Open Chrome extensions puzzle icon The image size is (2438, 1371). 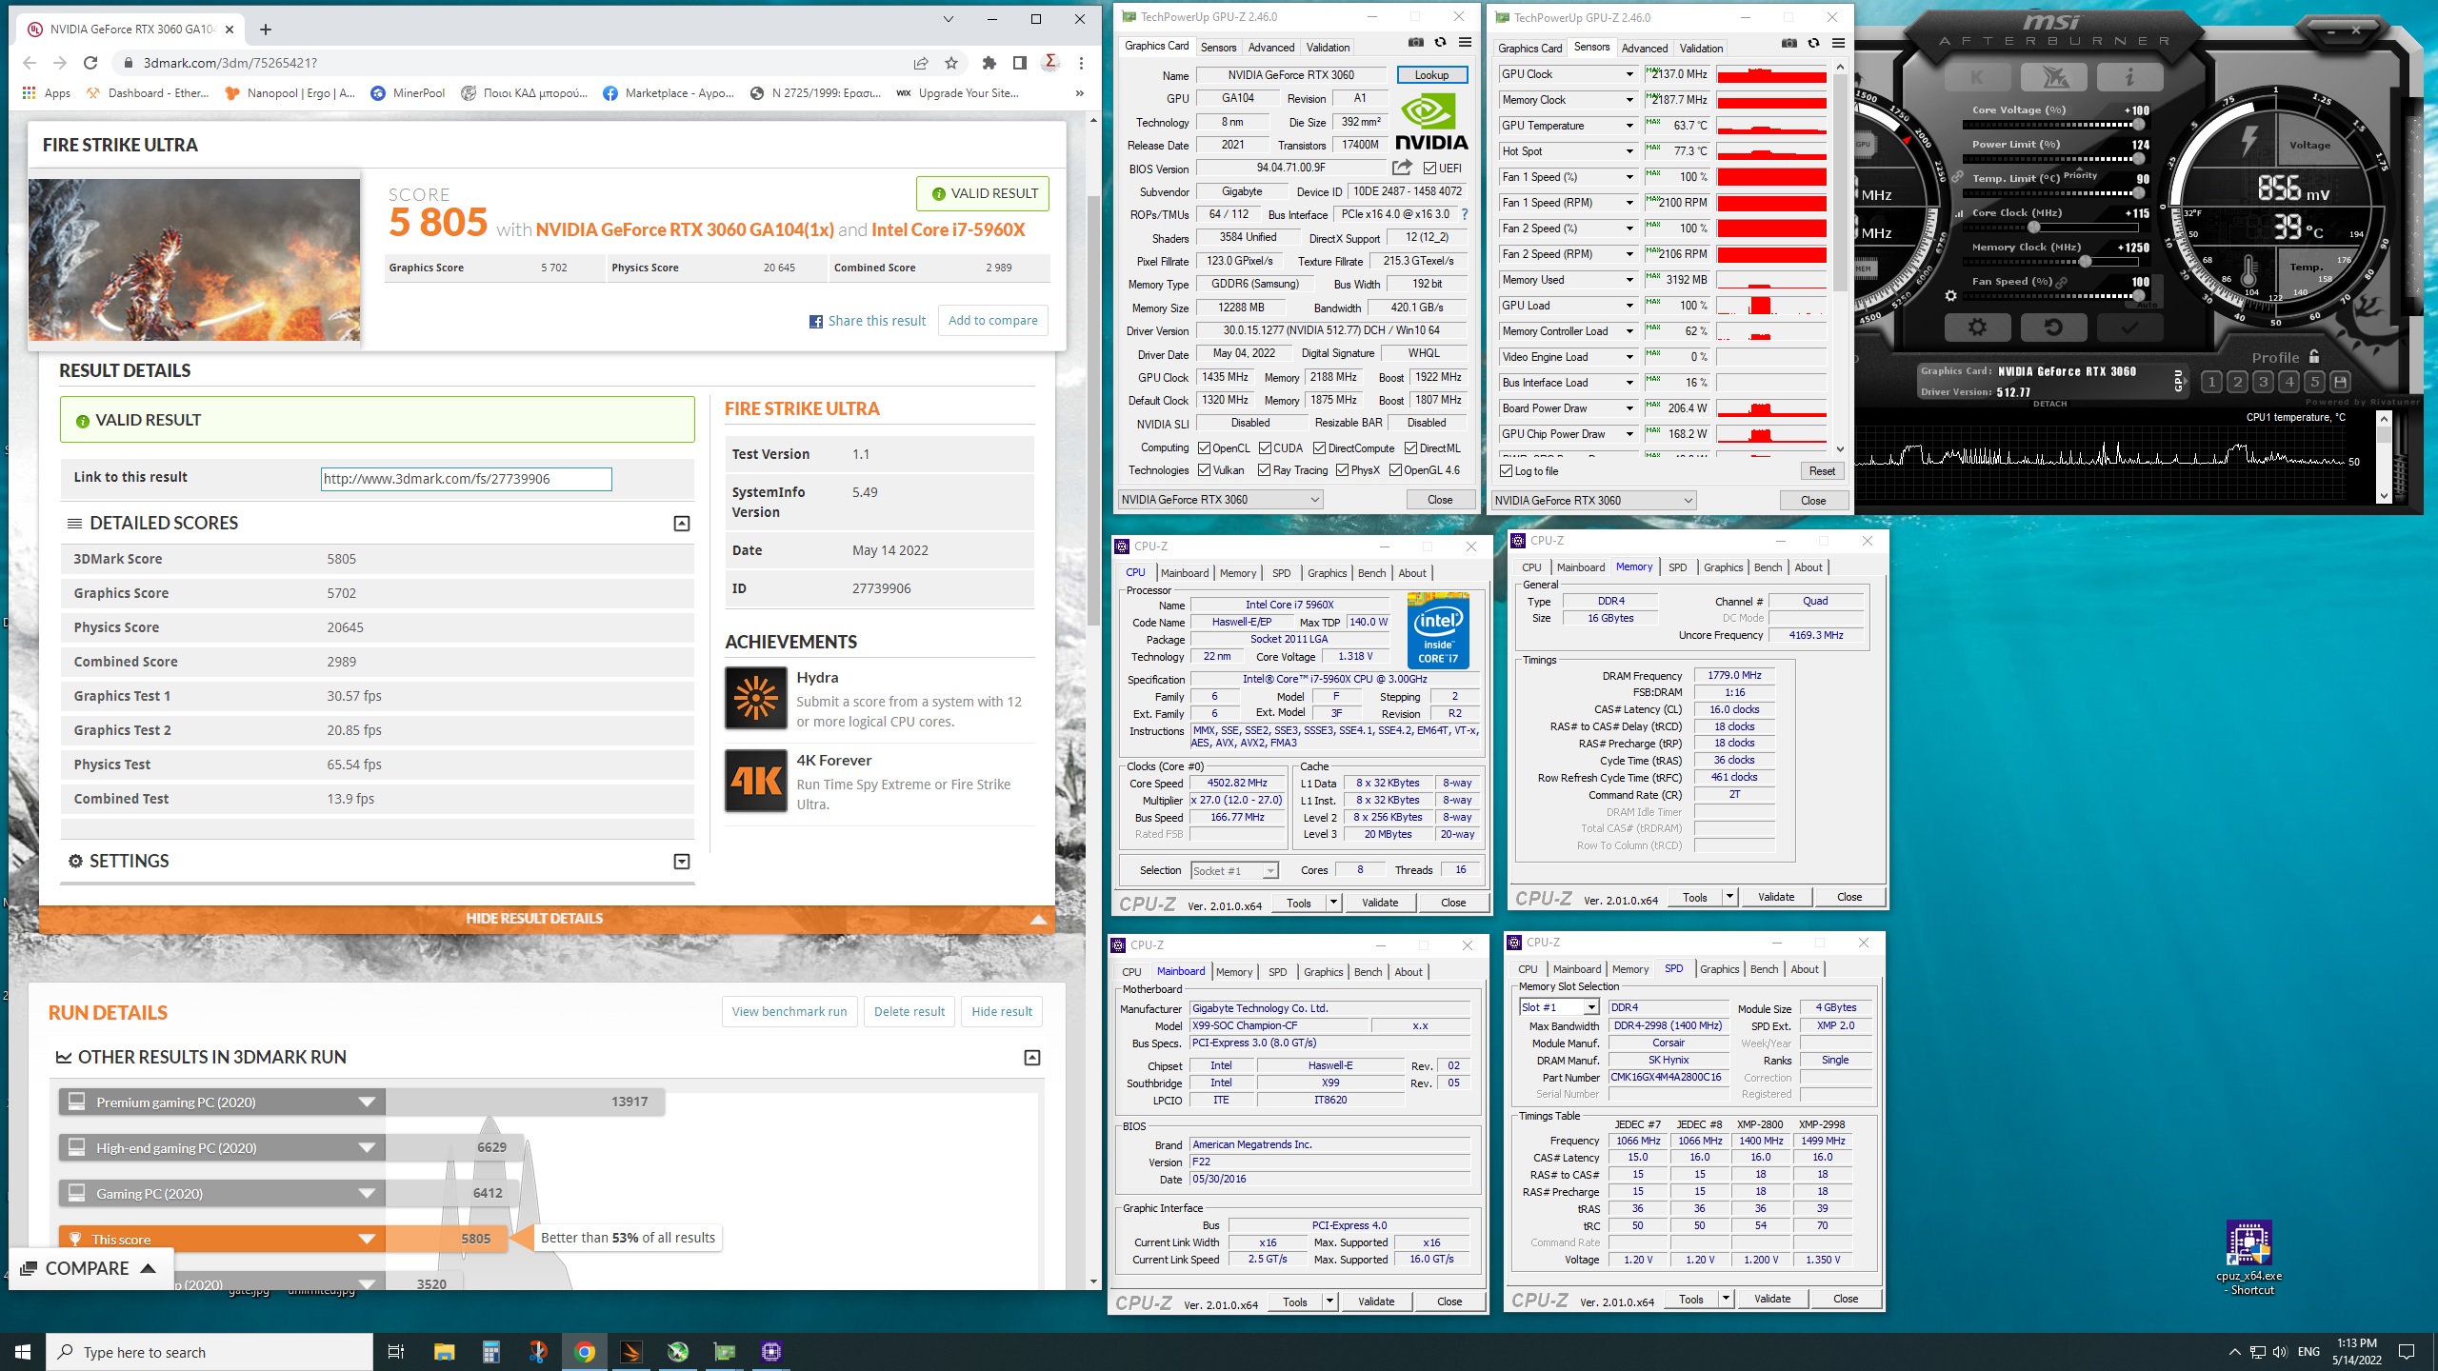click(x=989, y=63)
